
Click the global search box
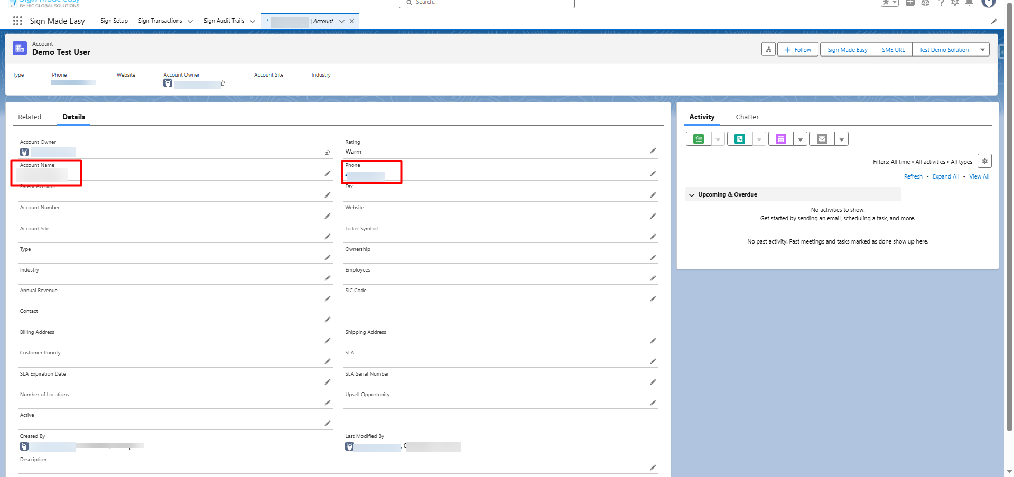486,3
